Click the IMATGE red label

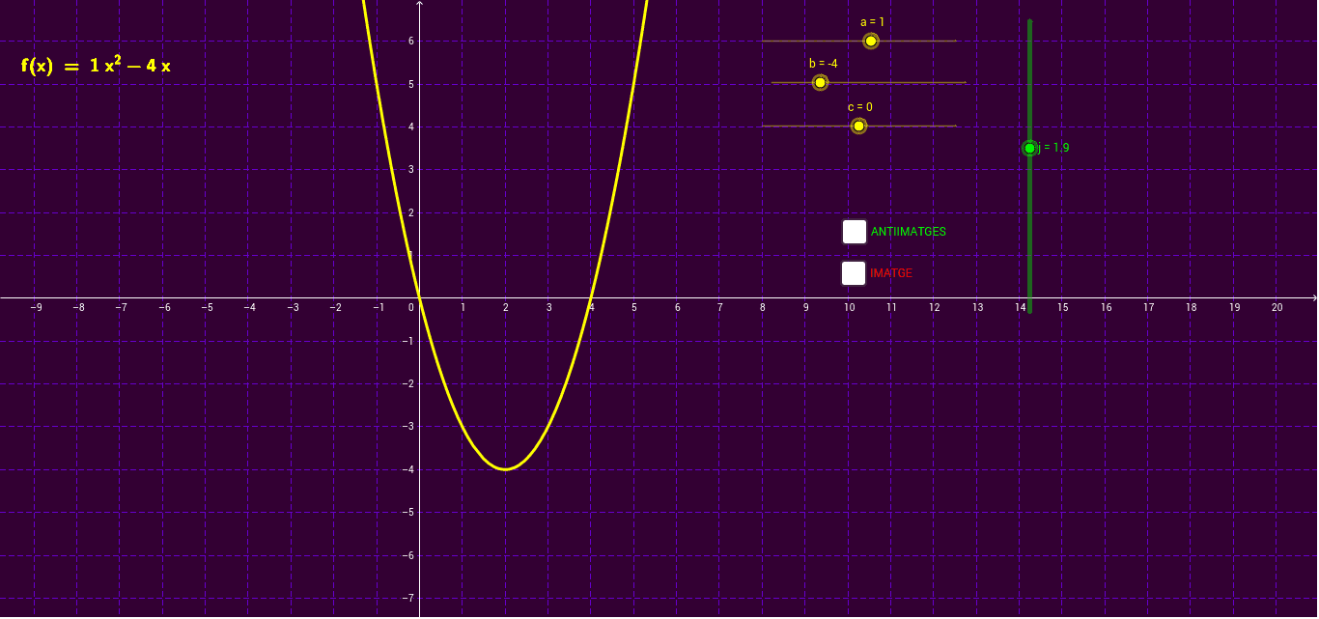pyautogui.click(x=891, y=273)
